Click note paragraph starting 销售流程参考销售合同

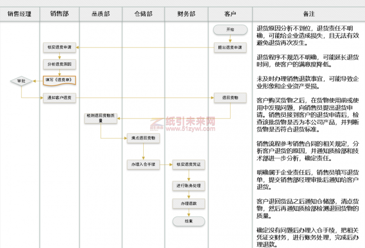308,151
